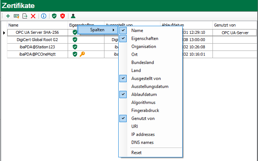This screenshot has width=258, height=161.
Task: Click the generate certificate icon in toolbar
Action: point(16,16)
